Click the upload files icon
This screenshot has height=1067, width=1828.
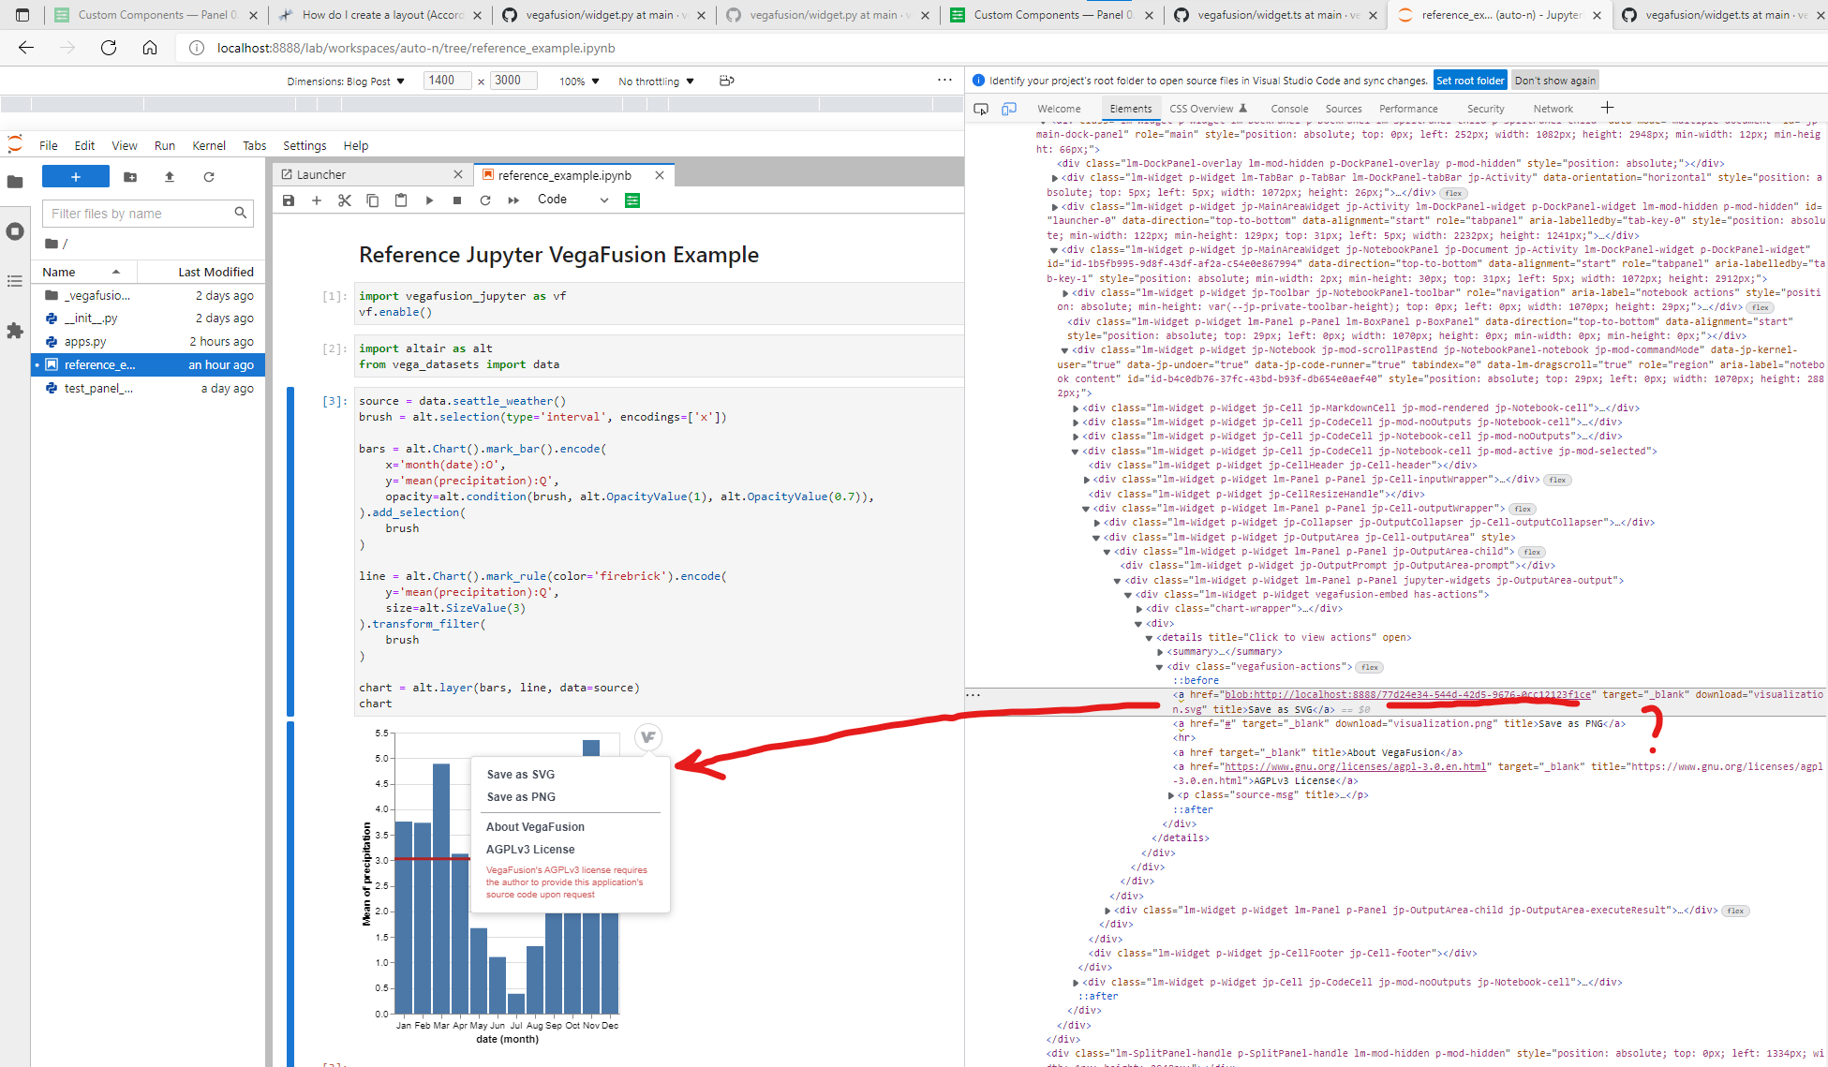pos(170,177)
